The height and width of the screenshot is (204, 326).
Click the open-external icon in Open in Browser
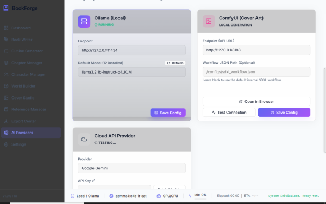coord(241,102)
